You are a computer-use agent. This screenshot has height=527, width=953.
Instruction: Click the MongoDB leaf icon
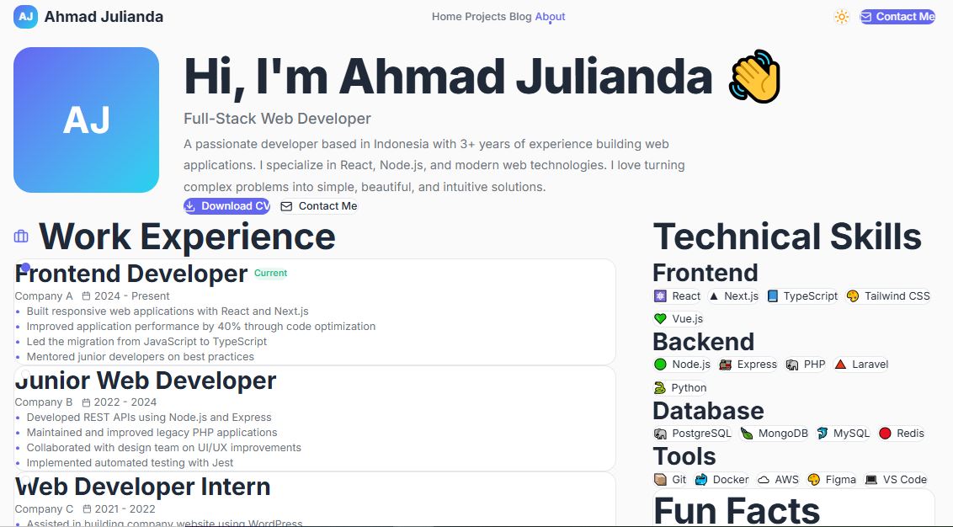(748, 433)
